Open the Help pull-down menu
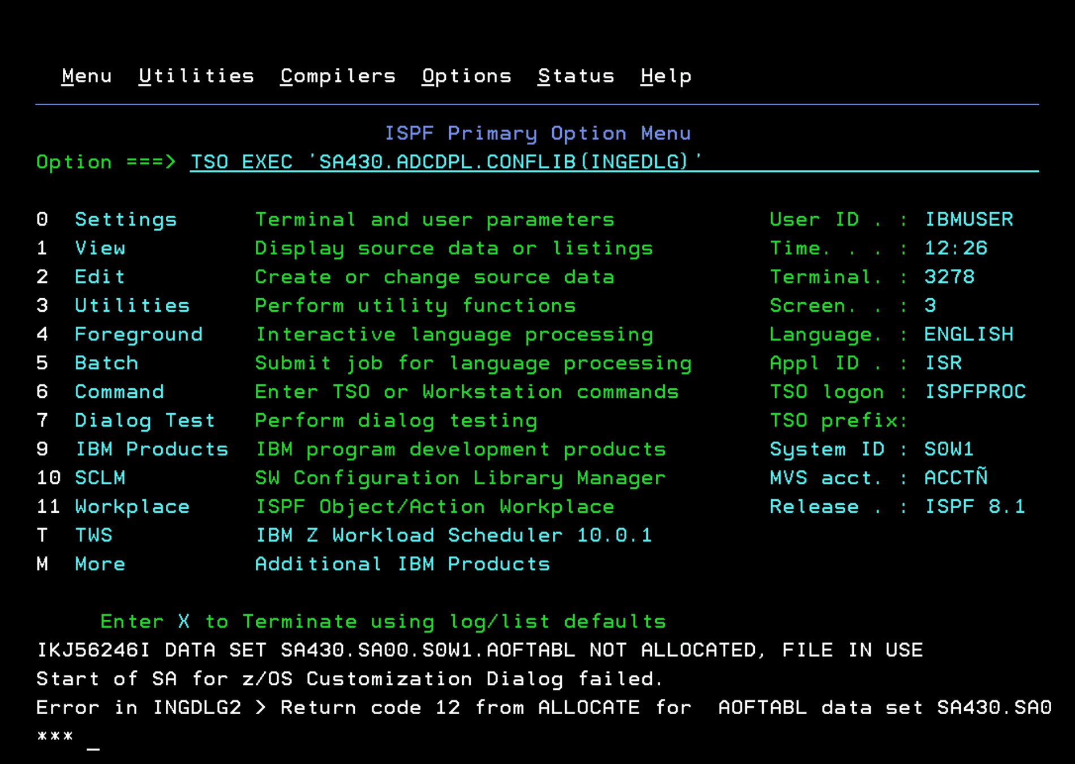This screenshot has height=764, width=1075. 665,76
